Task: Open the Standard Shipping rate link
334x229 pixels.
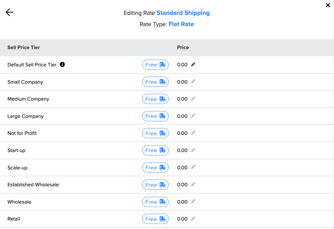Action: pos(183,13)
